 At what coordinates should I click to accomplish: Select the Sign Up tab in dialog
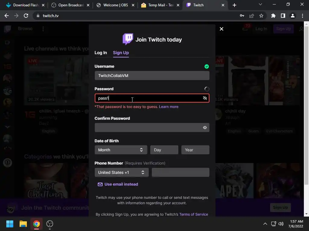121,53
